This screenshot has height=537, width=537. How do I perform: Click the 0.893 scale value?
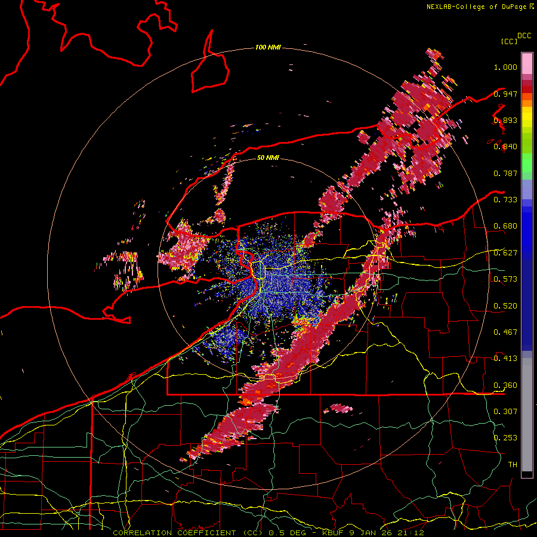pos(505,120)
